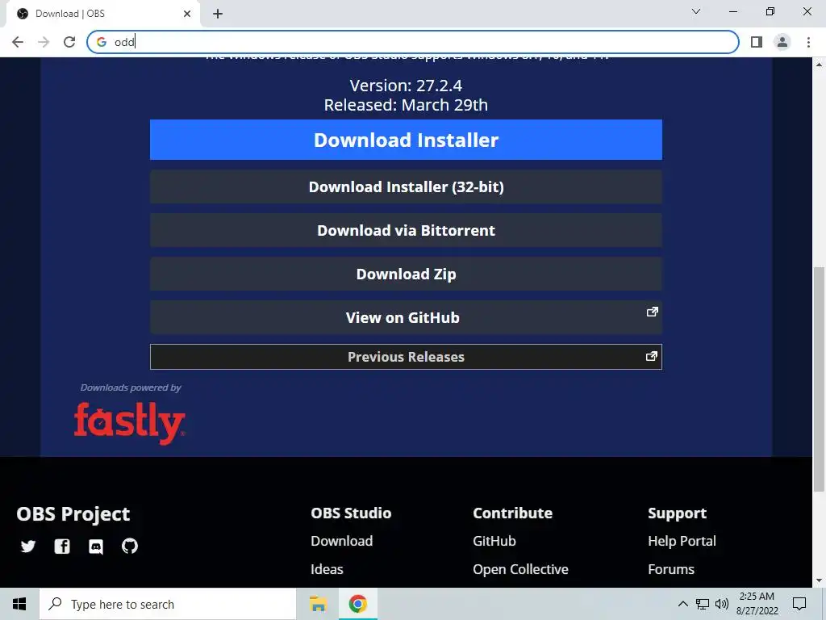The image size is (826, 620).
Task: Click the address bar containing 'odd'
Action: (x=413, y=42)
